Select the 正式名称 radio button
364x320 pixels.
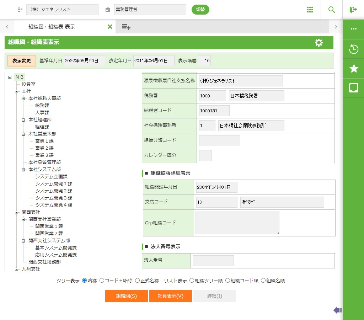tap(137, 281)
